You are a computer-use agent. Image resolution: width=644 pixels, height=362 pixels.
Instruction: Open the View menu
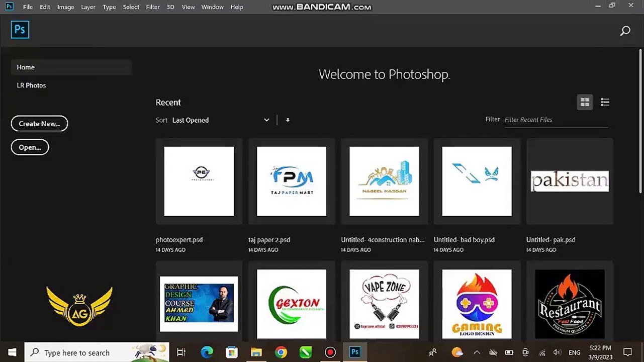(188, 7)
